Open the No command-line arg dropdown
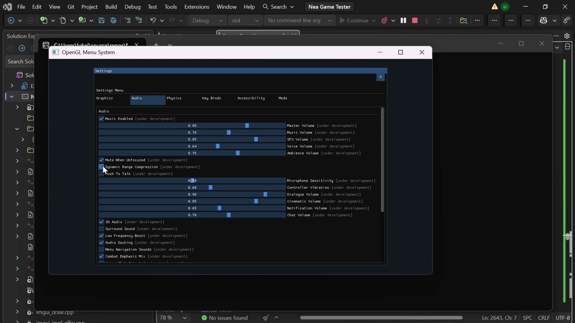 click(299, 20)
